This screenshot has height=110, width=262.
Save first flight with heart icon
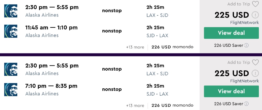click(x=255, y=4)
